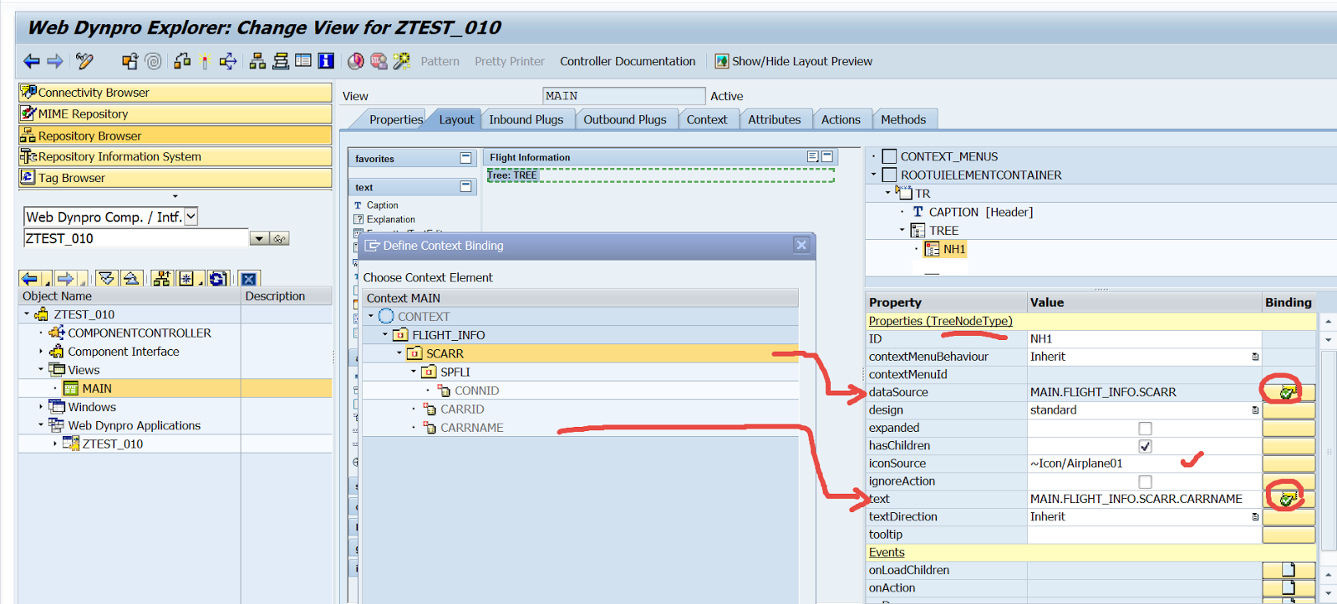Click the binding button for dataSource property
Screen dimensions: 1337x604
1288,392
